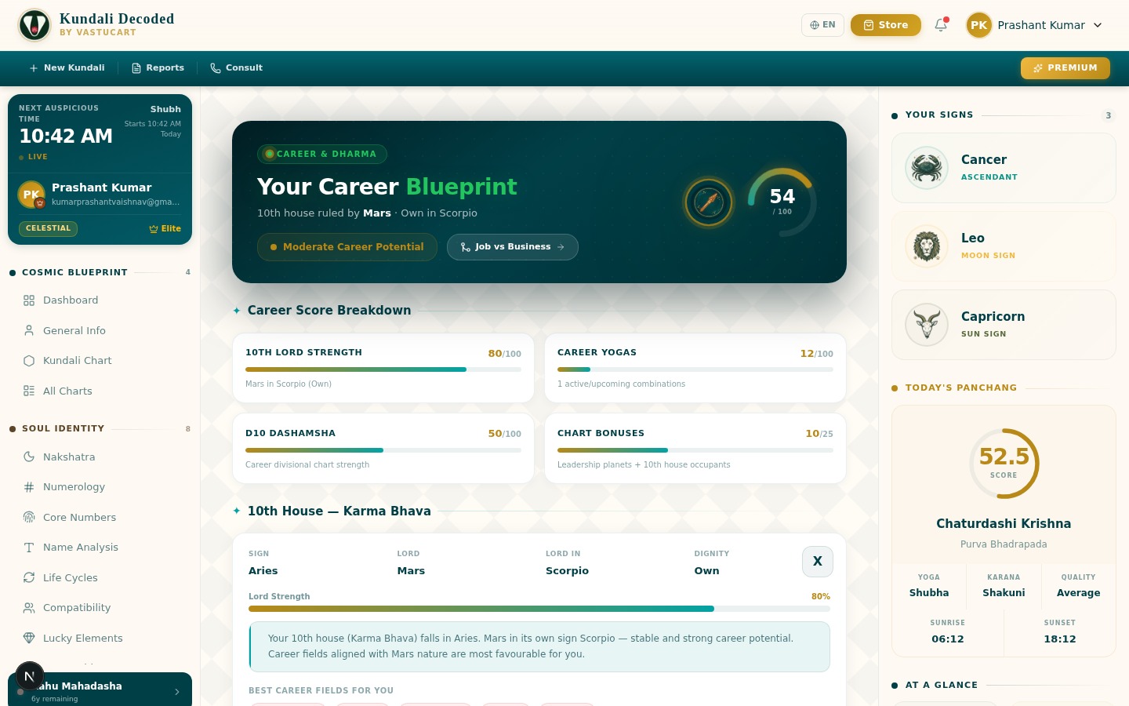This screenshot has height=706, width=1129.
Task: Open the Reports menu item
Action: (158, 68)
